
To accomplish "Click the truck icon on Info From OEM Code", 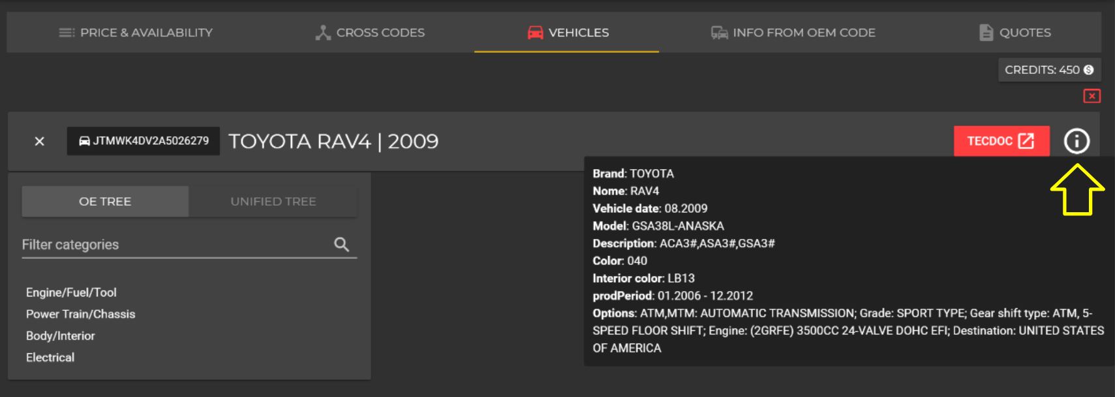I will [x=720, y=33].
